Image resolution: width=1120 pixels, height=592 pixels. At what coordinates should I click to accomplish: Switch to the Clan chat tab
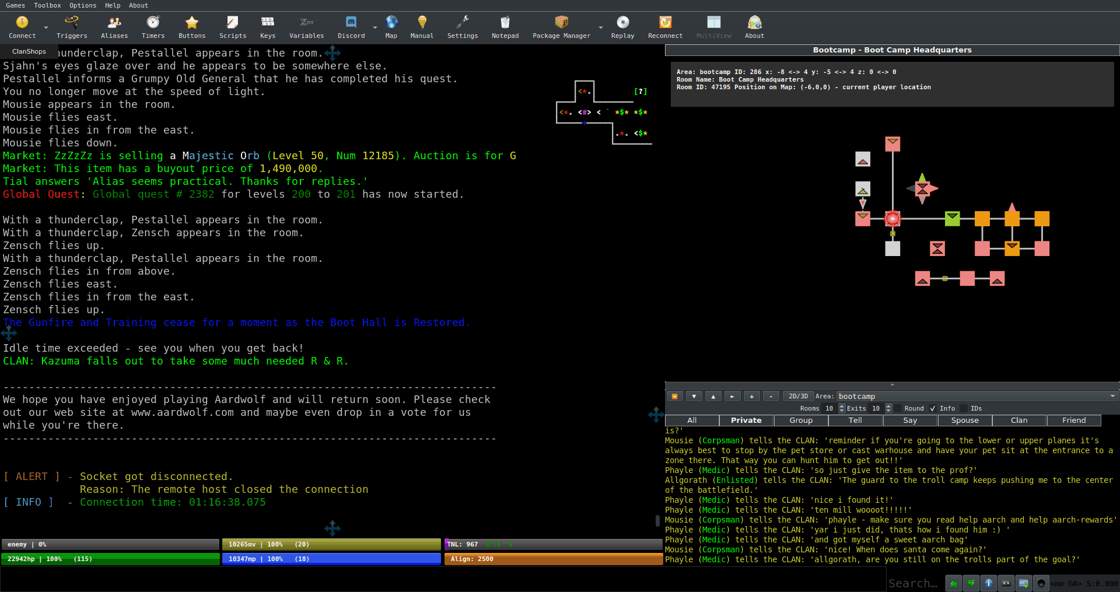click(1019, 420)
